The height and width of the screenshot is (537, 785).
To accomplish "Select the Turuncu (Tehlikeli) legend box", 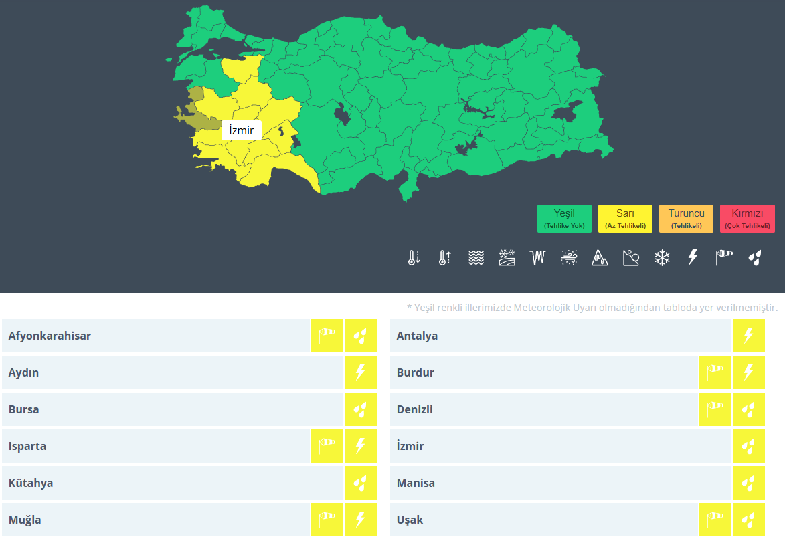I will coord(686,219).
